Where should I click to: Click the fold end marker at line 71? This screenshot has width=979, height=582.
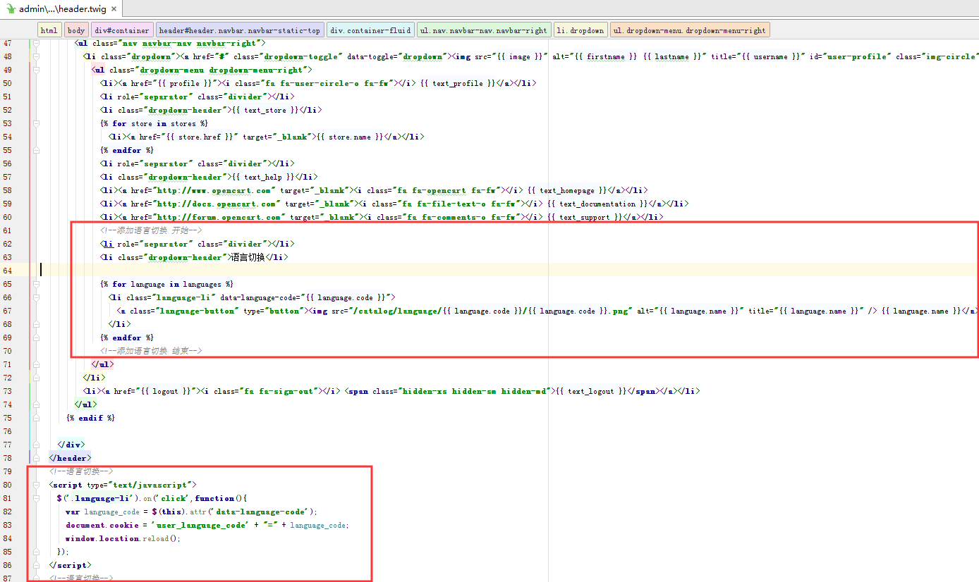pos(36,364)
